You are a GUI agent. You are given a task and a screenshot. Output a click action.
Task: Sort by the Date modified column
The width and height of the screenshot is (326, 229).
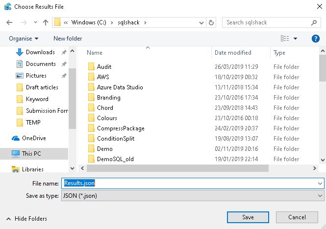233,53
